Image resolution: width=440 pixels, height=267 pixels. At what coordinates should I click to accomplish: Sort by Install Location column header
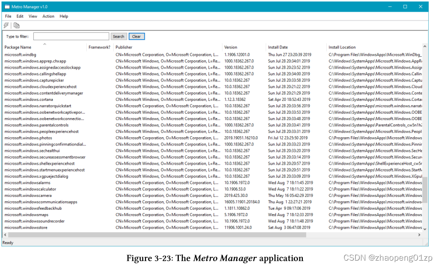374,47
